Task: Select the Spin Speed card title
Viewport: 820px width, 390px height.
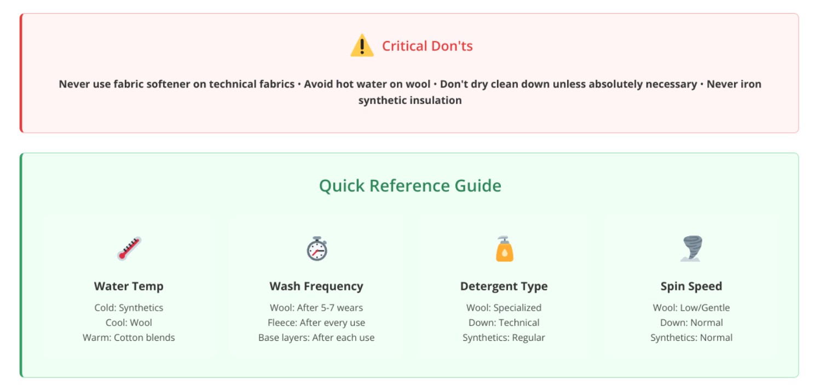Action: 691,286
